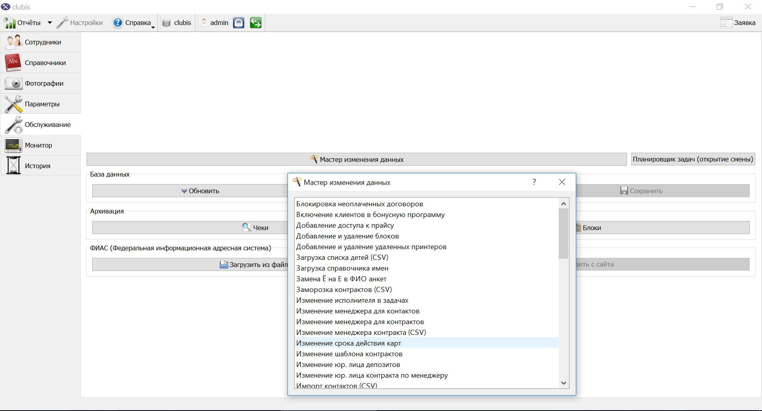Select the Монитор icon in sidebar

13,145
